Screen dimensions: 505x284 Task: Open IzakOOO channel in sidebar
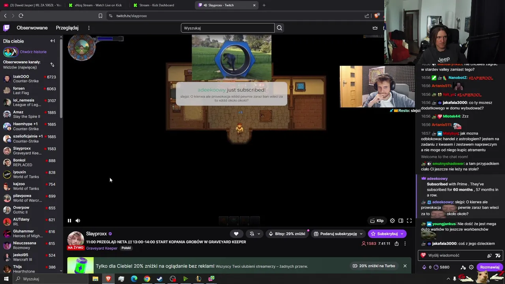(x=30, y=79)
